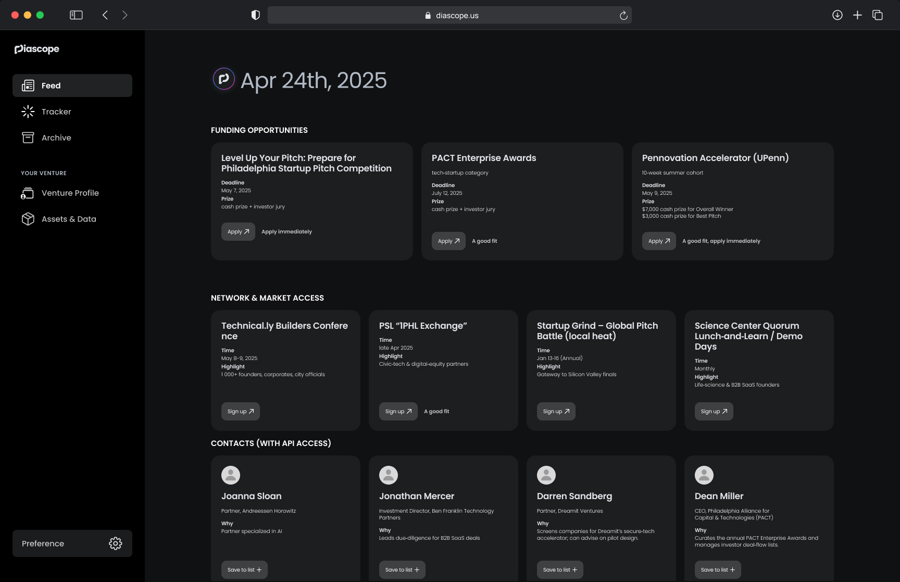Click the name Joanna Sloan
The image size is (900, 582).
(x=251, y=496)
